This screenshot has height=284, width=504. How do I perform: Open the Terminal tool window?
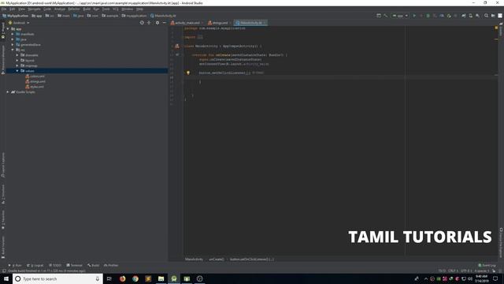75,265
